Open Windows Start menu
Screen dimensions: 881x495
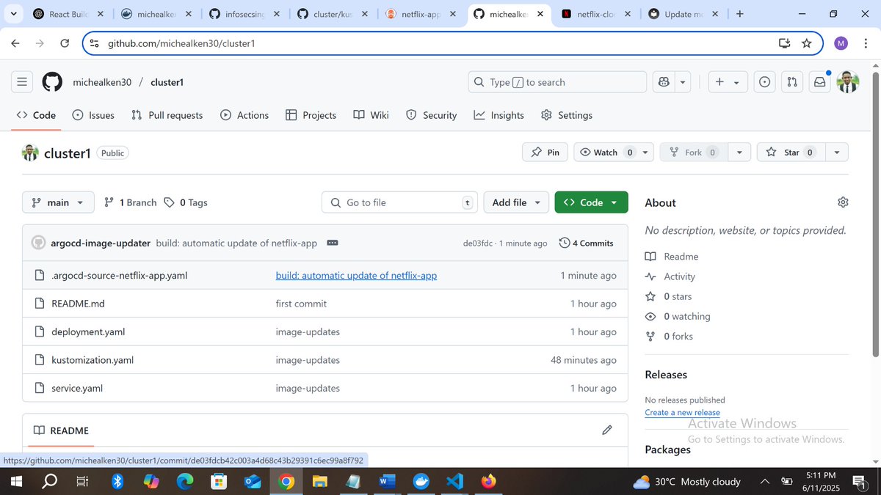[x=16, y=482]
